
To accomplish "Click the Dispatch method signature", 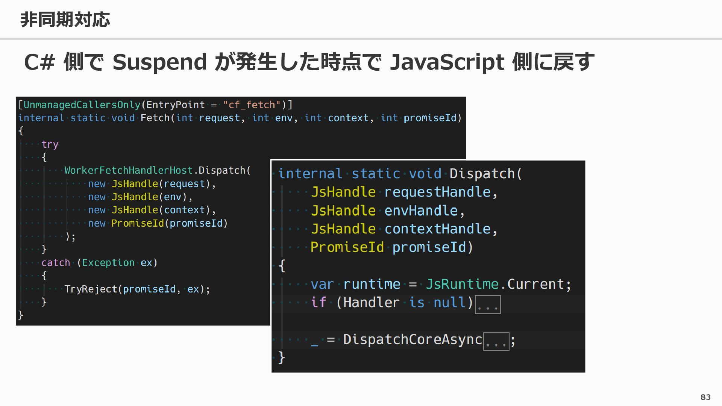I will coord(400,174).
